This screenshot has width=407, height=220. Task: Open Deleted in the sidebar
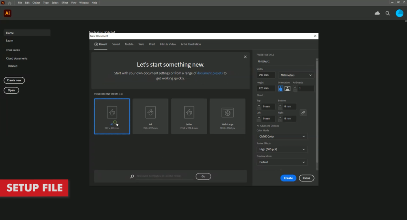click(x=13, y=66)
